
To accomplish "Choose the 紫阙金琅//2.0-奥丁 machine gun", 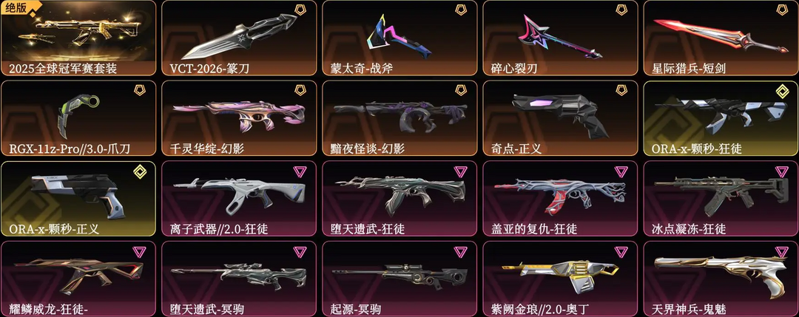I will pyautogui.click(x=560, y=279).
